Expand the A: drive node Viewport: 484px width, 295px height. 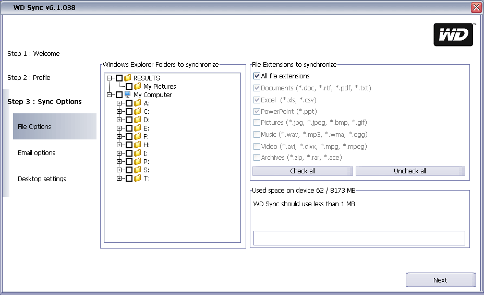(119, 103)
